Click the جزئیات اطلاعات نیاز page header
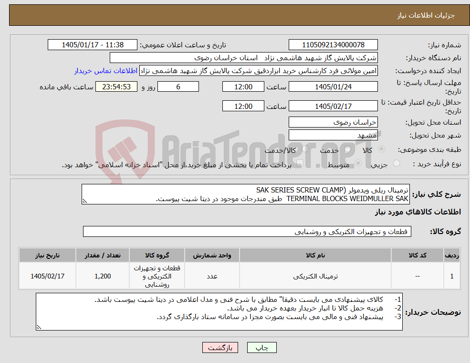This screenshot has height=363, width=470. (x=426, y=15)
